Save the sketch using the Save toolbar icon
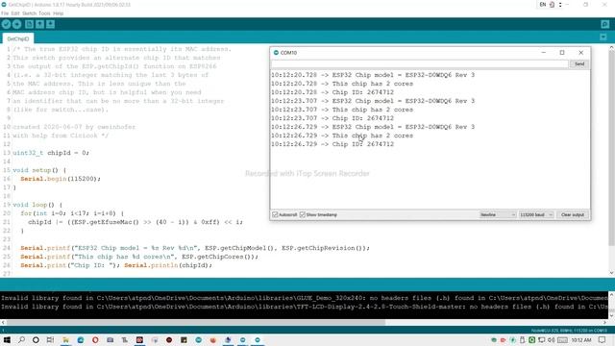 (50, 24)
